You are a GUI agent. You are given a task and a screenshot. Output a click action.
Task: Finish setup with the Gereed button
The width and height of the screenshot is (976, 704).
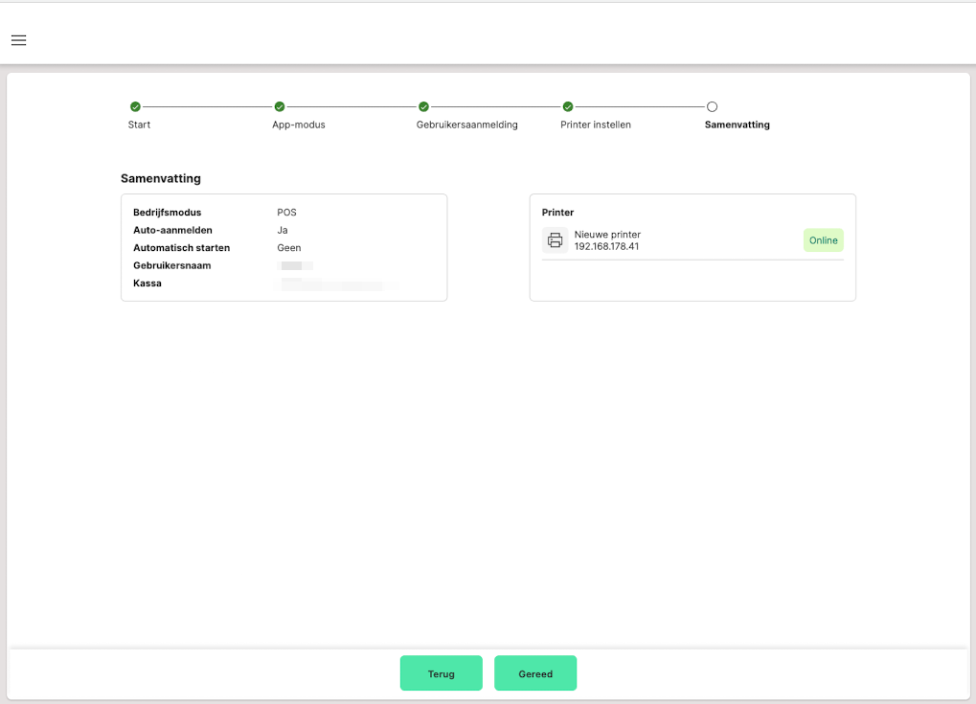pyautogui.click(x=535, y=673)
